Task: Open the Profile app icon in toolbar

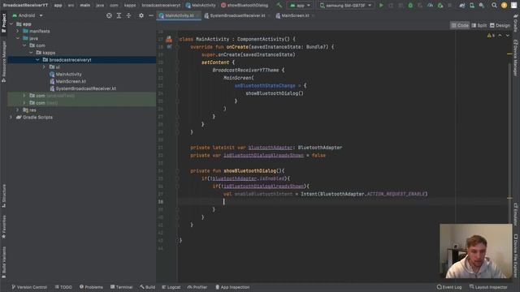Action: (430, 6)
